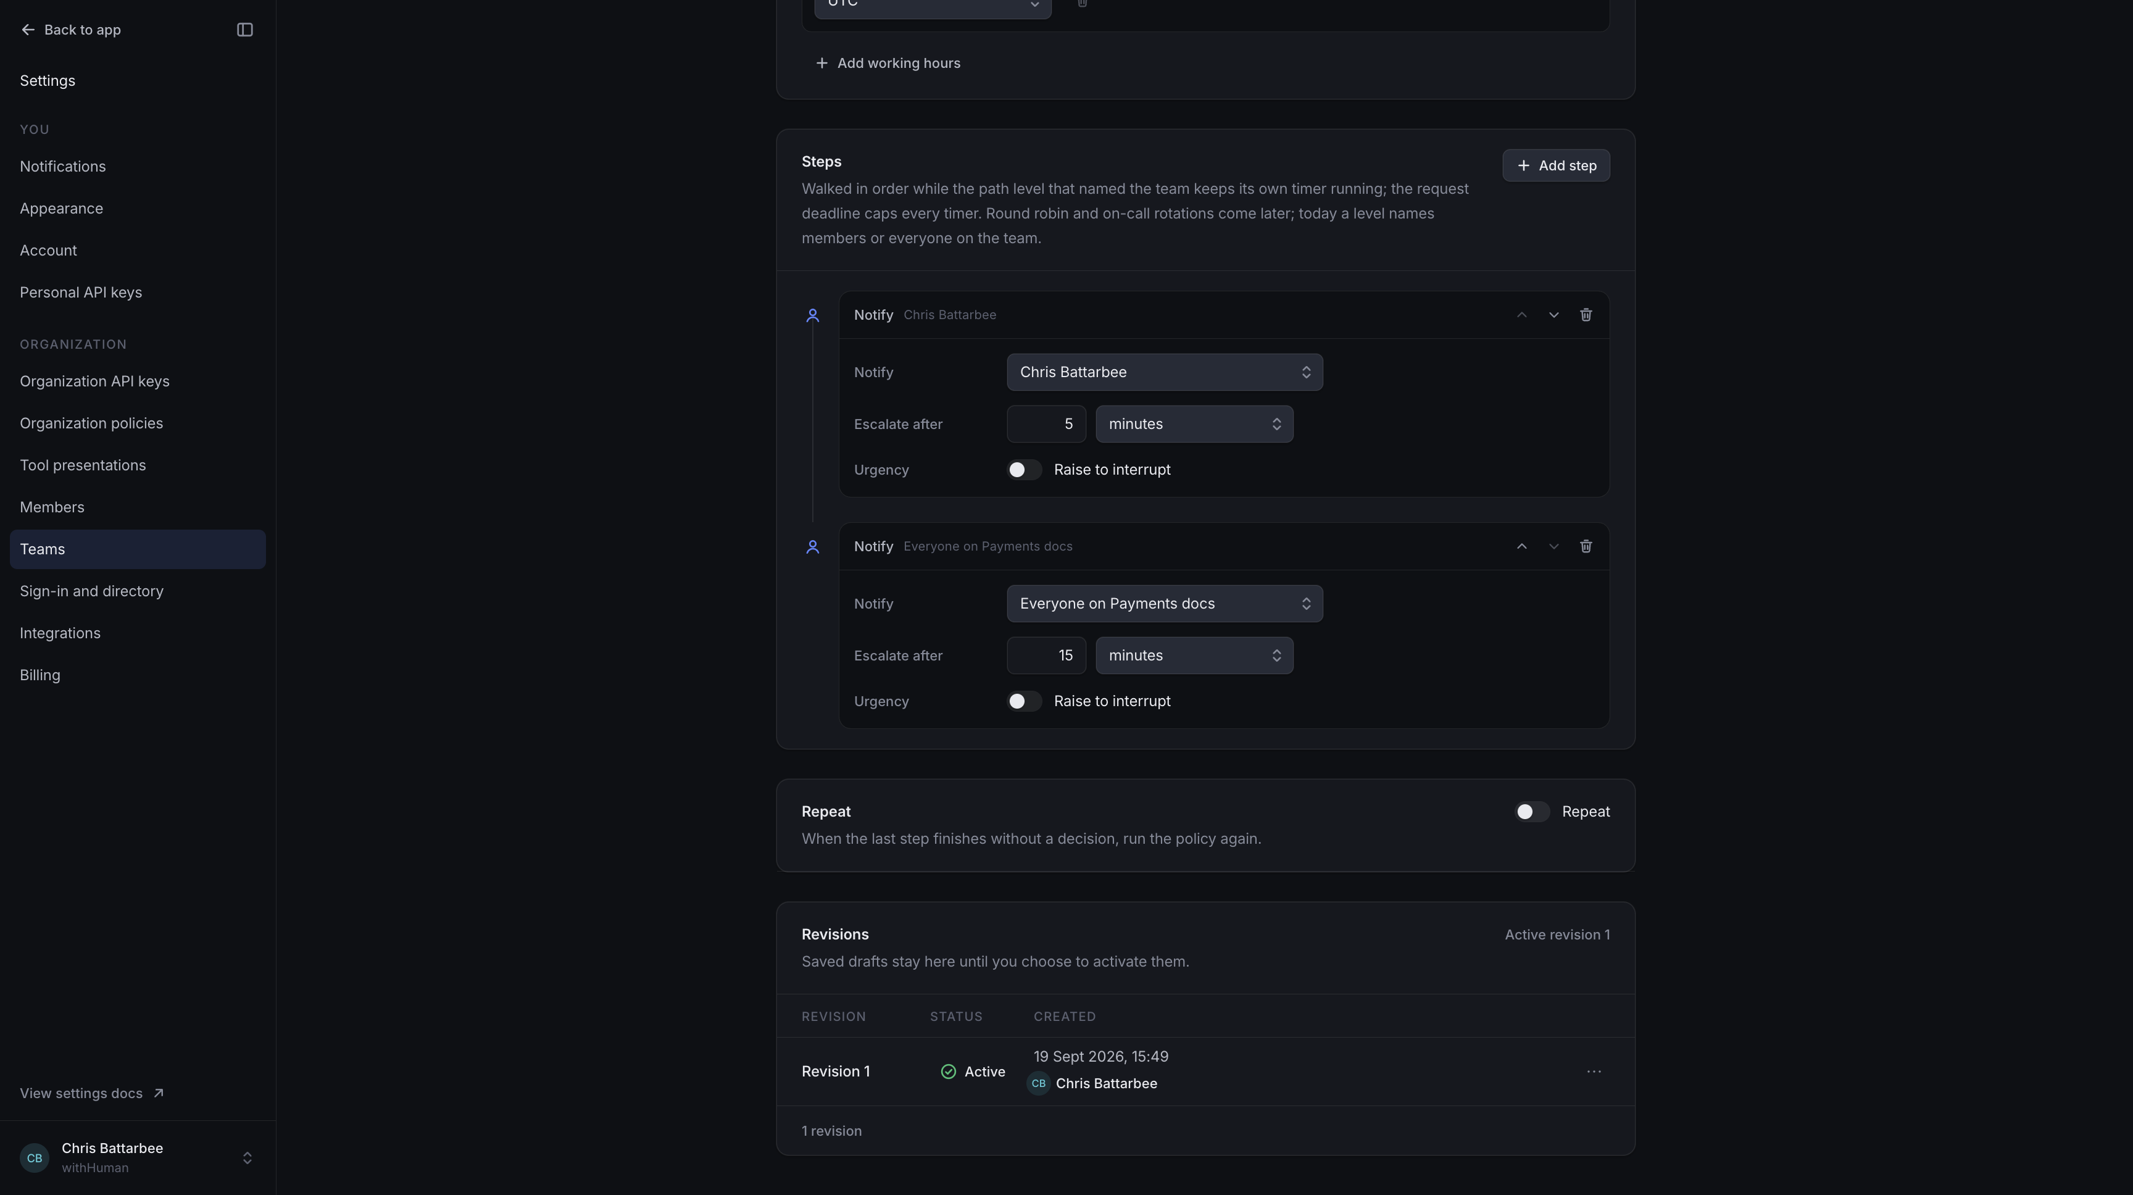Click person icon beside Payments docs step
The height and width of the screenshot is (1195, 2133).
coord(812,546)
